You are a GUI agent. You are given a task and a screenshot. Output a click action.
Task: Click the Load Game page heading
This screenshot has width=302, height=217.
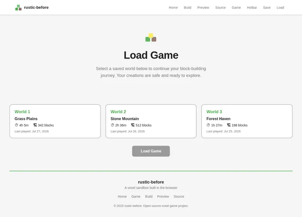(151, 55)
